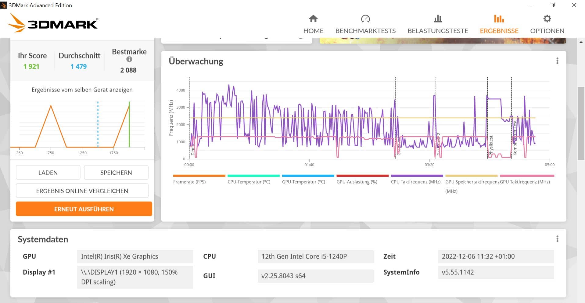Image resolution: width=585 pixels, height=303 pixels.
Task: Click the Home house icon
Action: point(313,19)
